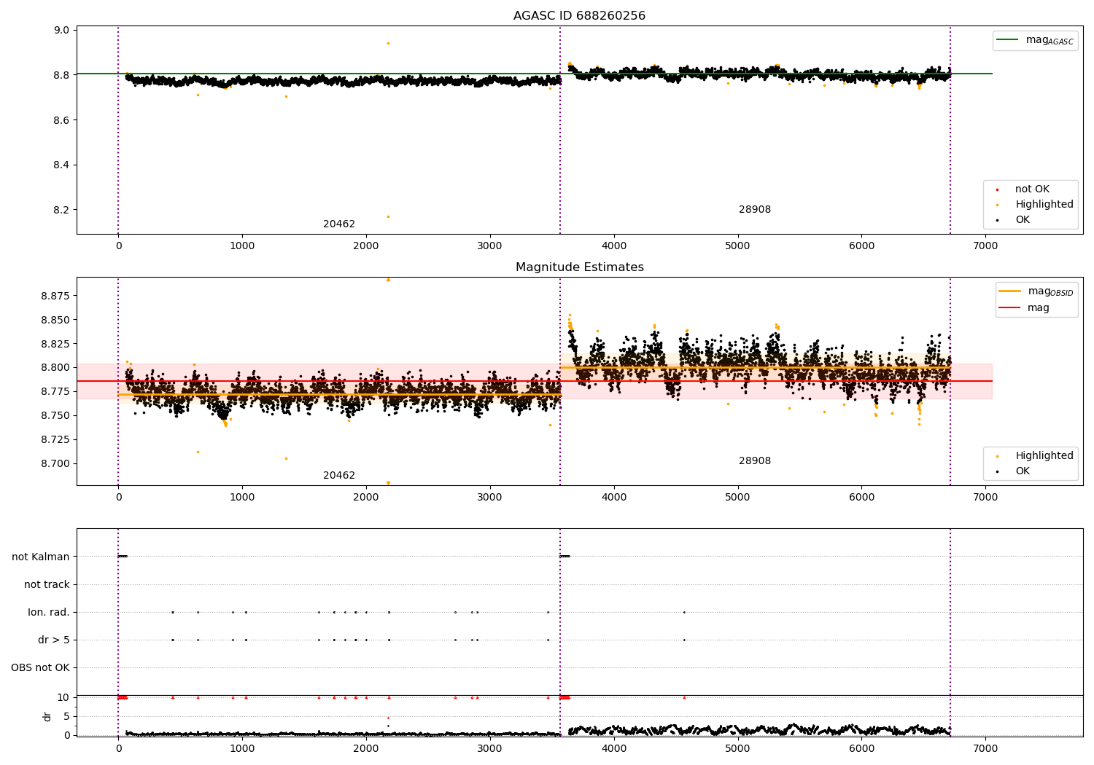1094x765 pixels.
Task: Click the 5 tick label on dr axis
Action: pyautogui.click(x=66, y=716)
